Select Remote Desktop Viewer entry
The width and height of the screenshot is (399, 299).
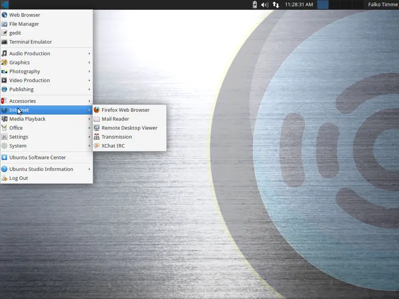pyautogui.click(x=130, y=128)
